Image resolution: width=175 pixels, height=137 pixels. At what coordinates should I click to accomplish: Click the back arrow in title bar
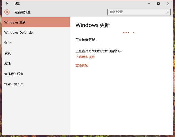point(7,4)
